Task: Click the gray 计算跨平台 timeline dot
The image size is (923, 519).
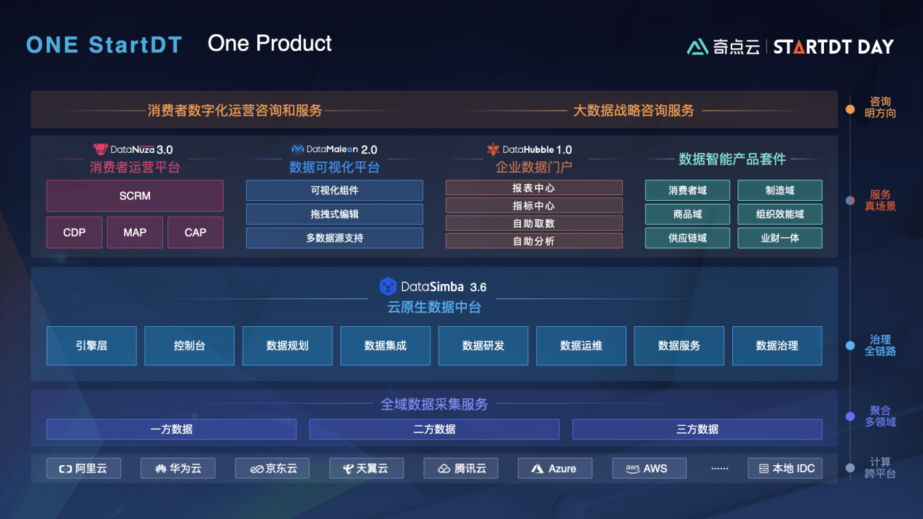Action: coord(850,468)
